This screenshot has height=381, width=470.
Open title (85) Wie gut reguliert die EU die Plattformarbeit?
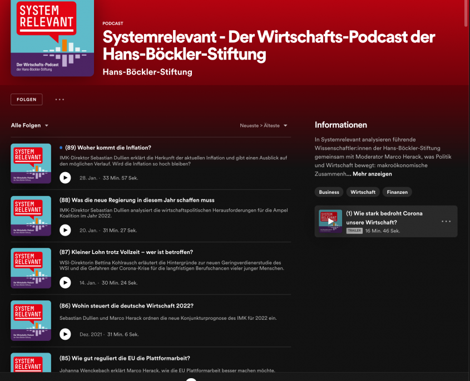(x=125, y=358)
